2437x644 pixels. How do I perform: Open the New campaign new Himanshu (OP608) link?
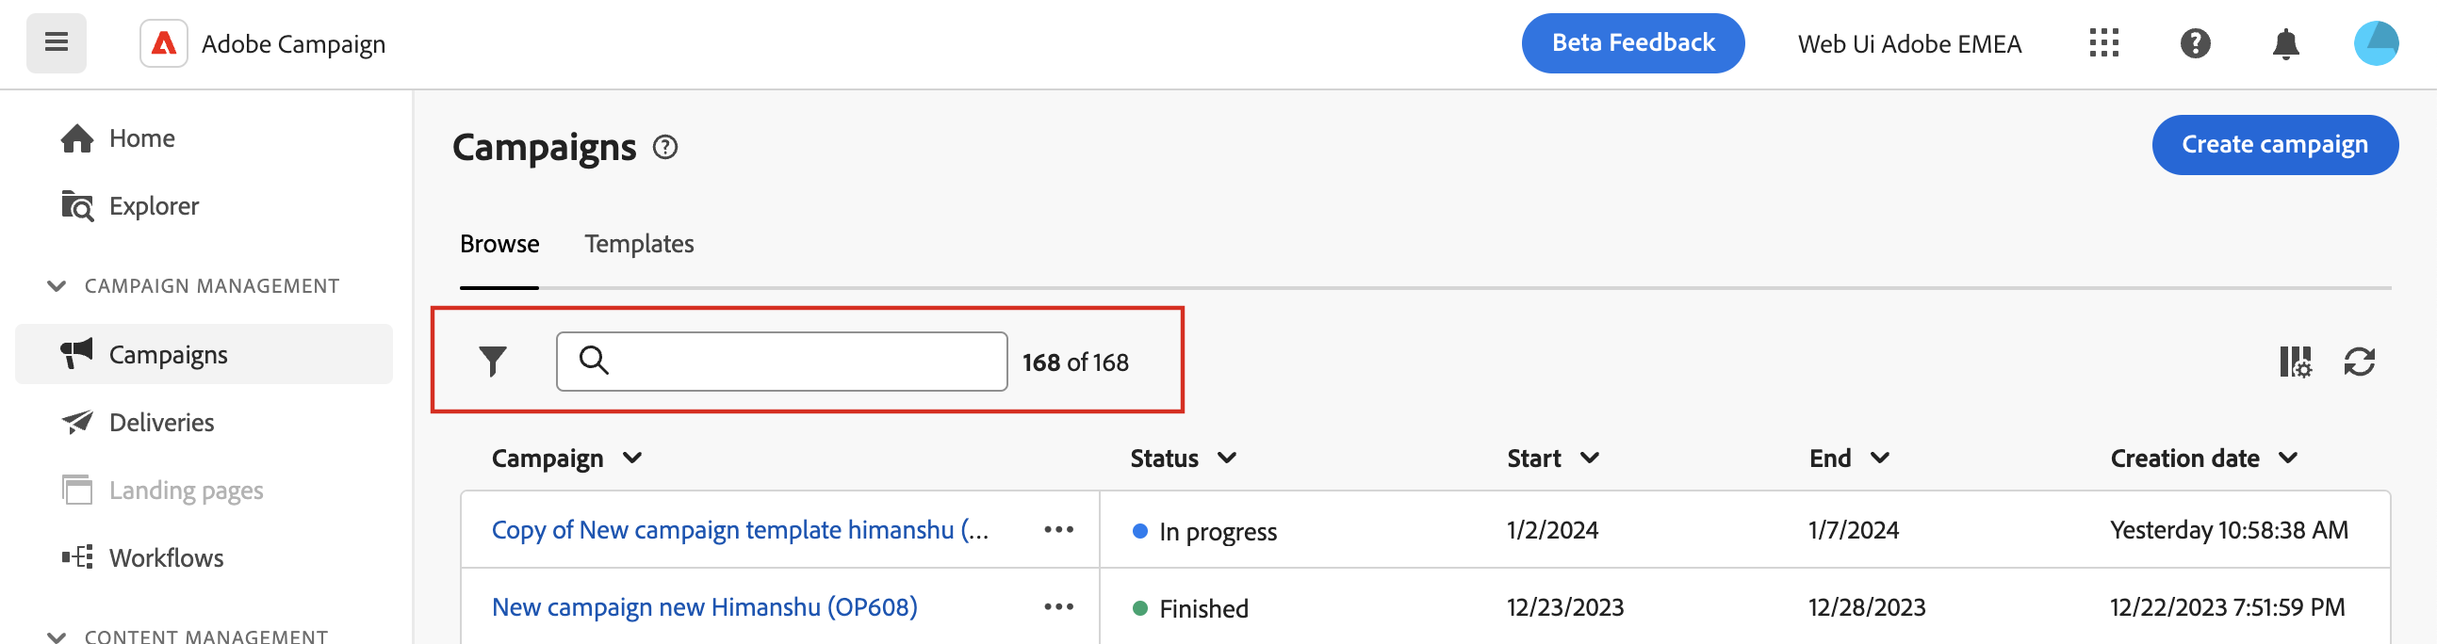pos(704,607)
